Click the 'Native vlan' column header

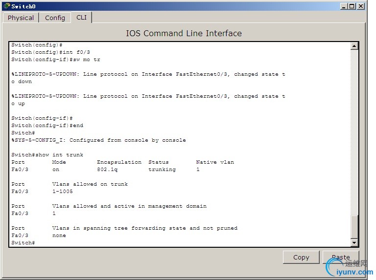(215, 162)
